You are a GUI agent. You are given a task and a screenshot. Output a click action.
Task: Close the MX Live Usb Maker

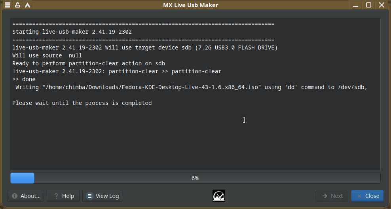tap(368, 196)
